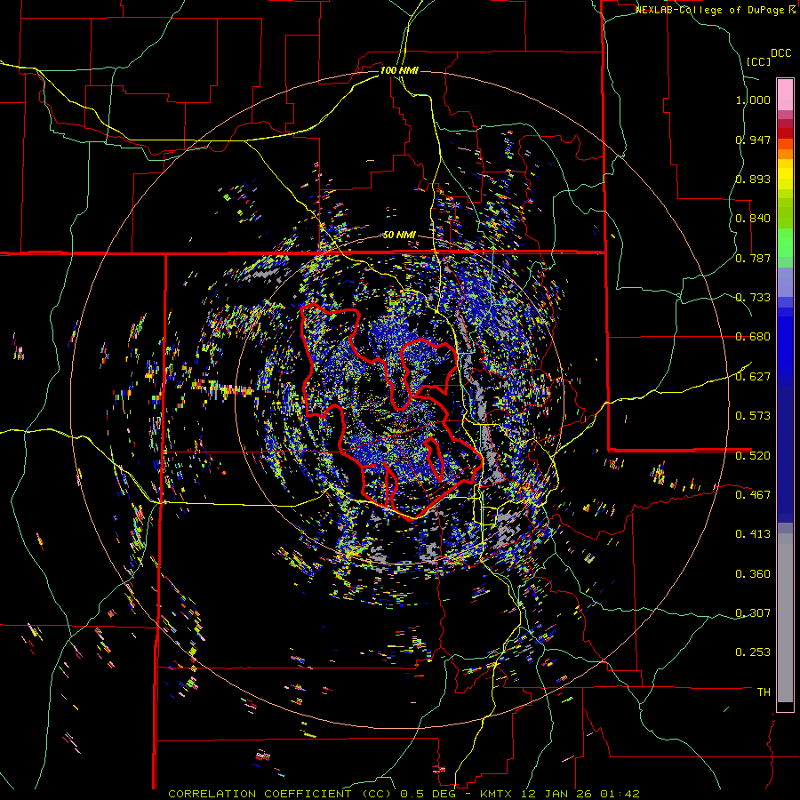
Task: Click the TH threshold label on the legend
Action: pyautogui.click(x=764, y=692)
